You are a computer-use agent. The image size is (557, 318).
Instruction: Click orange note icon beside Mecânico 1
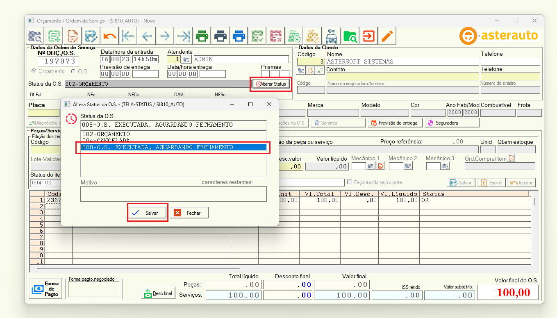pyautogui.click(x=380, y=166)
